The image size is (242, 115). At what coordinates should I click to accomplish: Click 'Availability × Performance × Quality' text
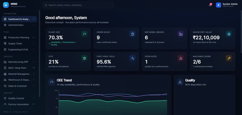click(x=63, y=43)
